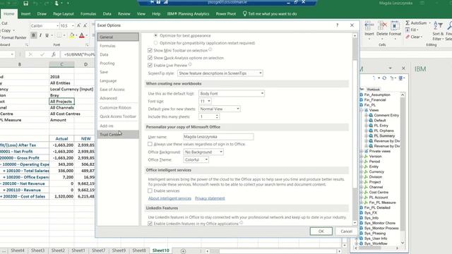Viewport: 452px width, 254px height.
Task: Open Default view for new sheets dropdown
Action: [220, 109]
